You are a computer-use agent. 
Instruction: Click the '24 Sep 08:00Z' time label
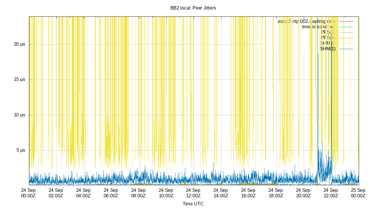[x=138, y=193]
